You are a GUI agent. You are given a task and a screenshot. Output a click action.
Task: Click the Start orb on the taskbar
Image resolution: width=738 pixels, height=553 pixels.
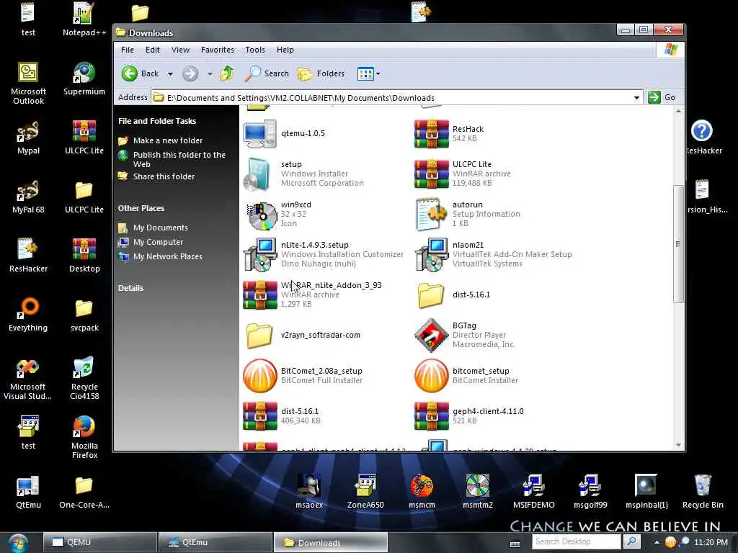[x=18, y=543]
